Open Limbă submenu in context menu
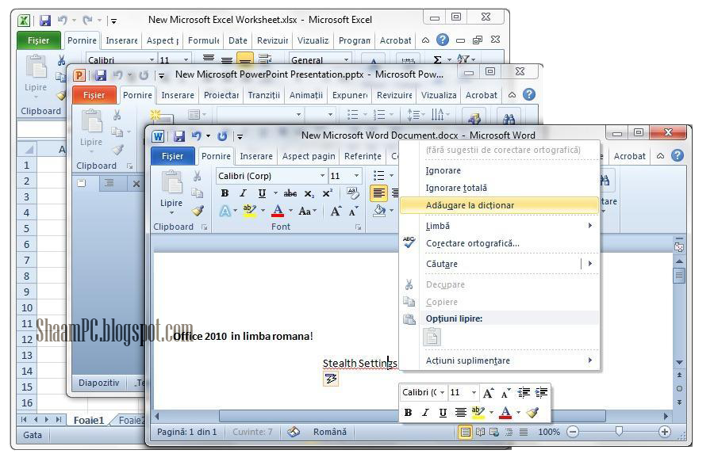 click(x=500, y=226)
